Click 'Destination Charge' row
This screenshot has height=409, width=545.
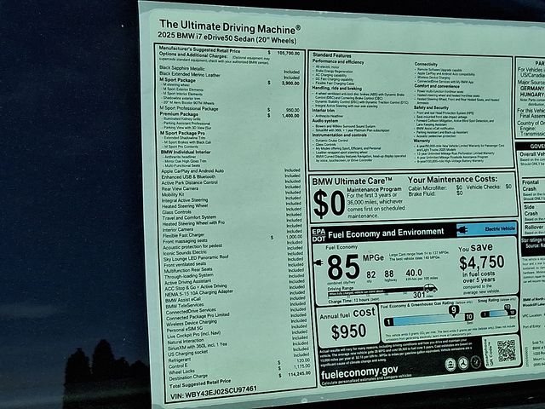(188, 377)
